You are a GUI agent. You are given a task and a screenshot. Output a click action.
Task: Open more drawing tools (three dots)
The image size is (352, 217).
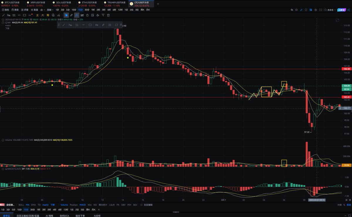[30, 15]
